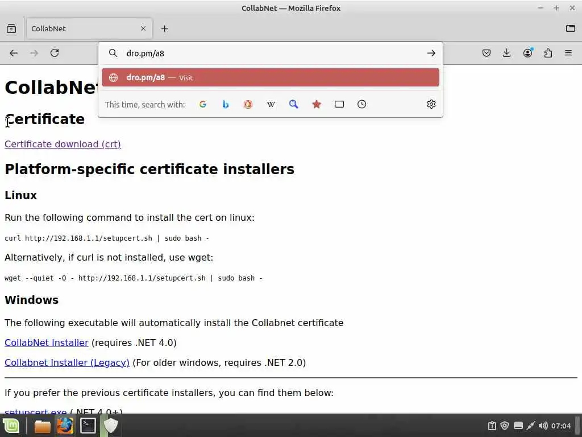Click the network tray icon

pos(530,426)
